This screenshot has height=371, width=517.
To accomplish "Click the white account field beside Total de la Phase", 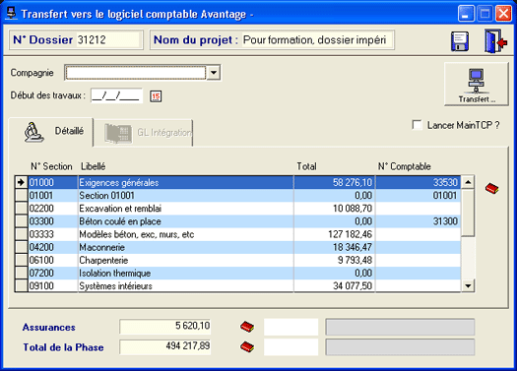I will coord(291,347).
